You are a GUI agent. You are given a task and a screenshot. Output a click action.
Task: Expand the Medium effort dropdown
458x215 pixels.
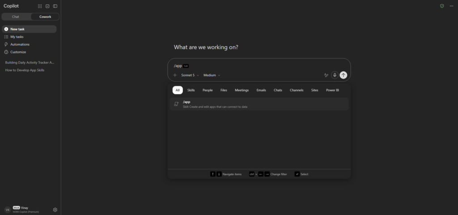212,75
